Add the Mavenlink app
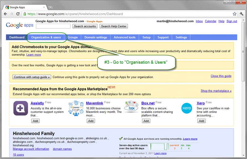Image resolution: width=247 pixels, height=159 pixels. click(x=91, y=121)
